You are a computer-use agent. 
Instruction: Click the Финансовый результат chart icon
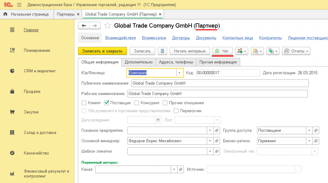12,174
